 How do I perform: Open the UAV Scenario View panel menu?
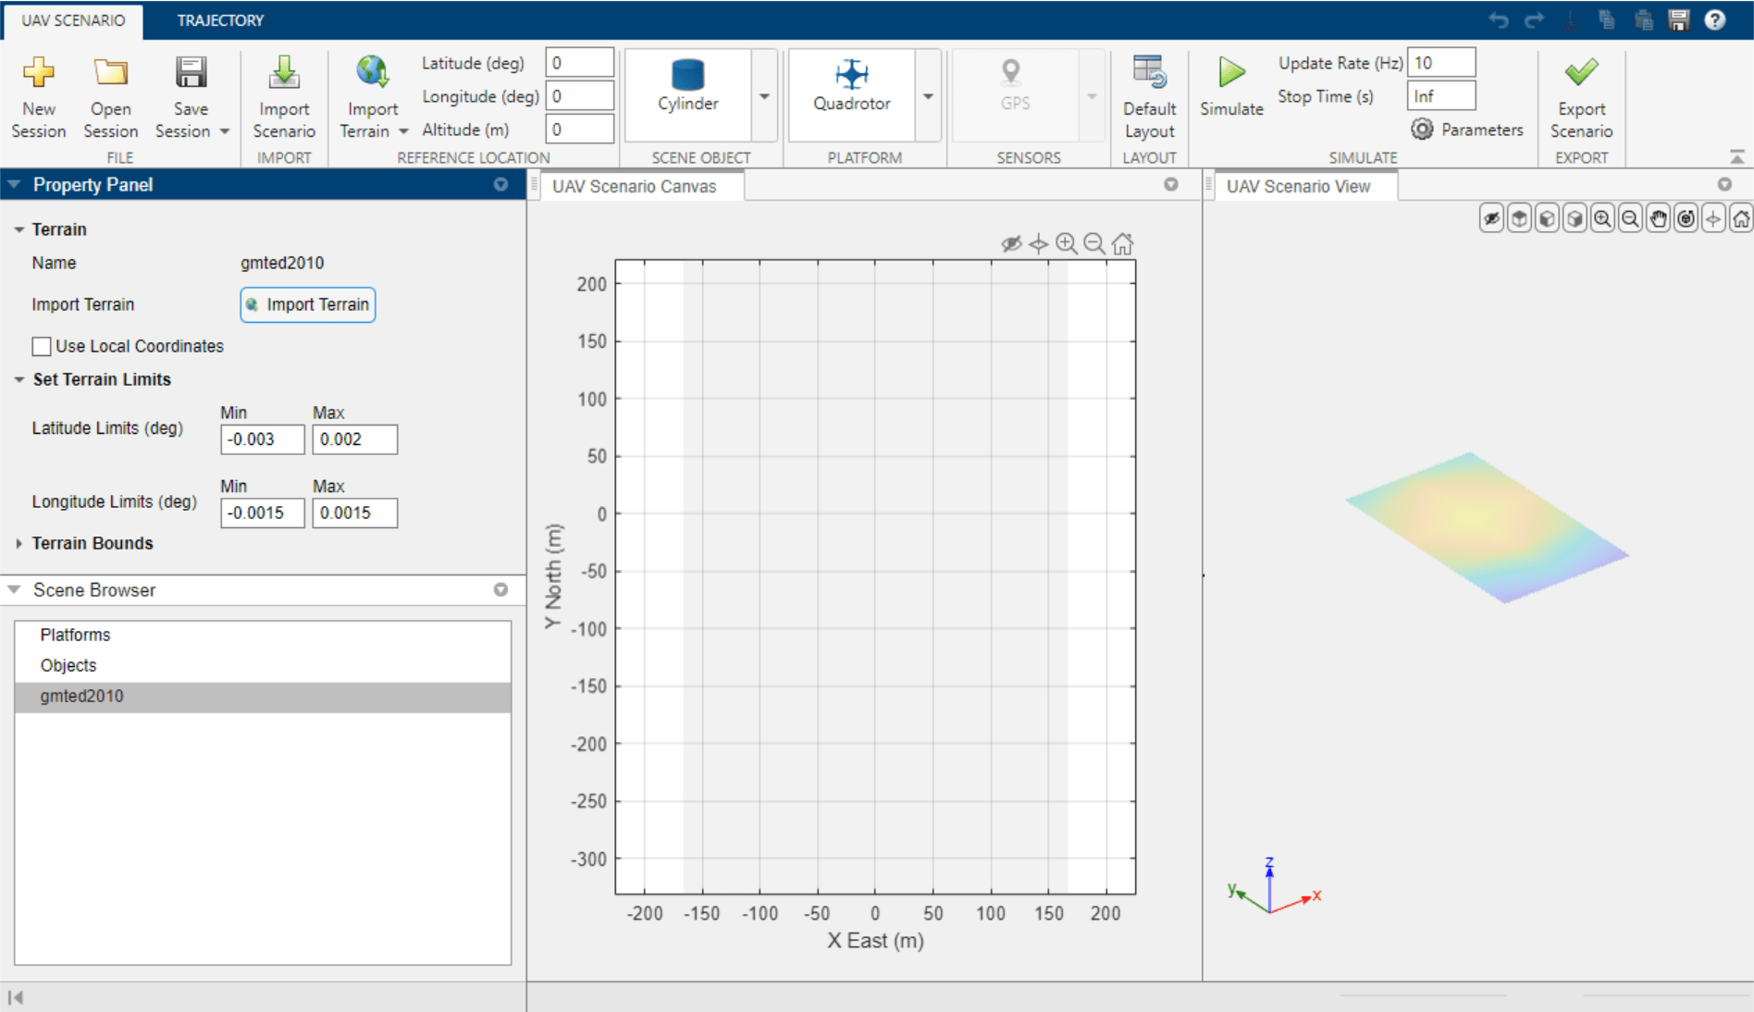click(x=1724, y=184)
